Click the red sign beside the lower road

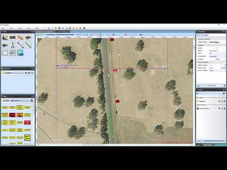(x=117, y=101)
